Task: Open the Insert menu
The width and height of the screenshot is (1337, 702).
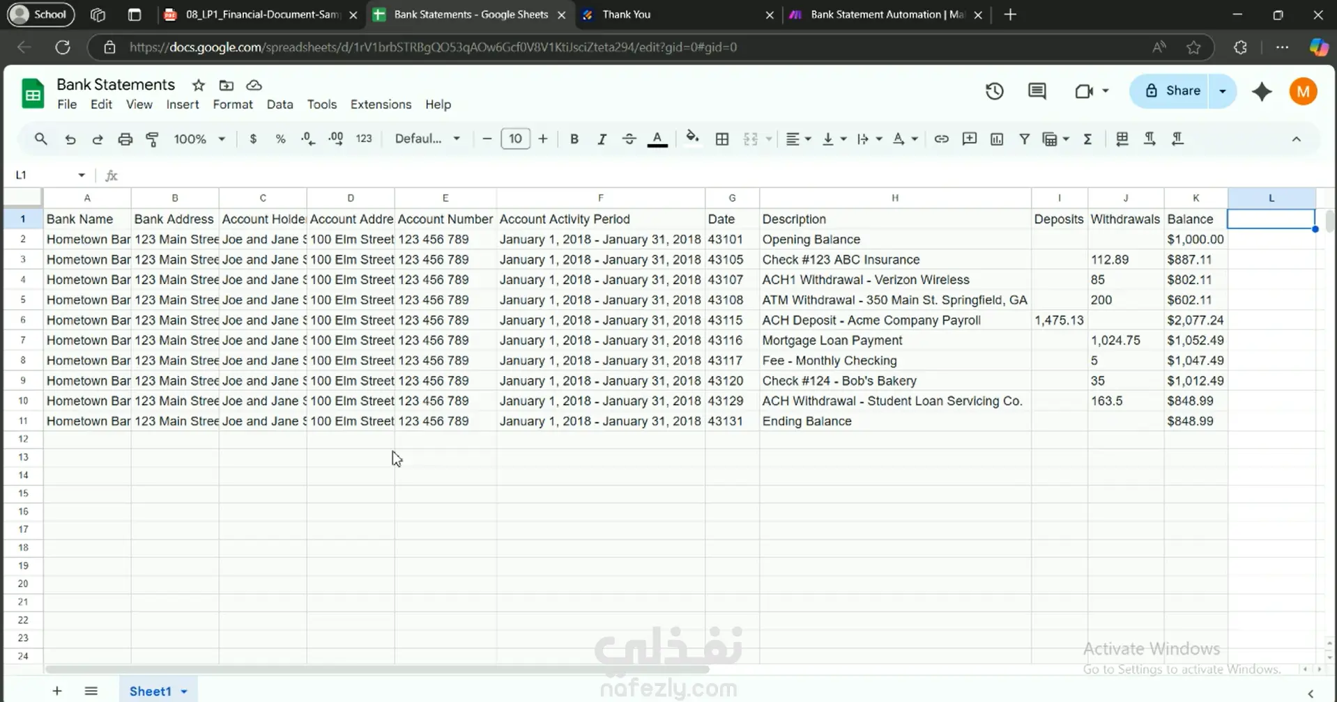Action: pos(183,104)
